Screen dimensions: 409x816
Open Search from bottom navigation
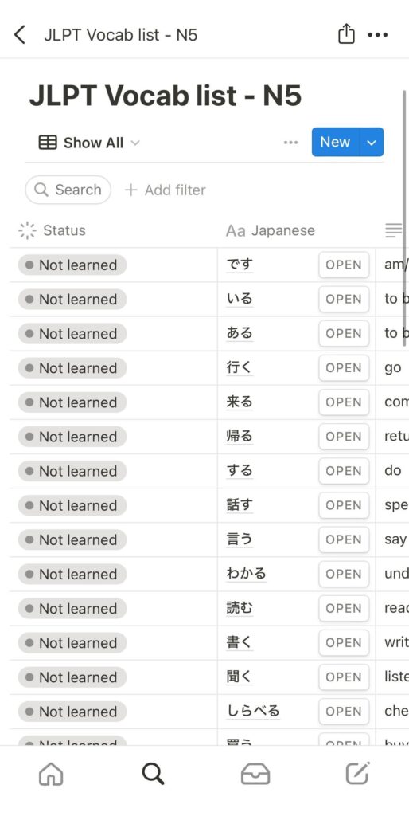coord(154,774)
